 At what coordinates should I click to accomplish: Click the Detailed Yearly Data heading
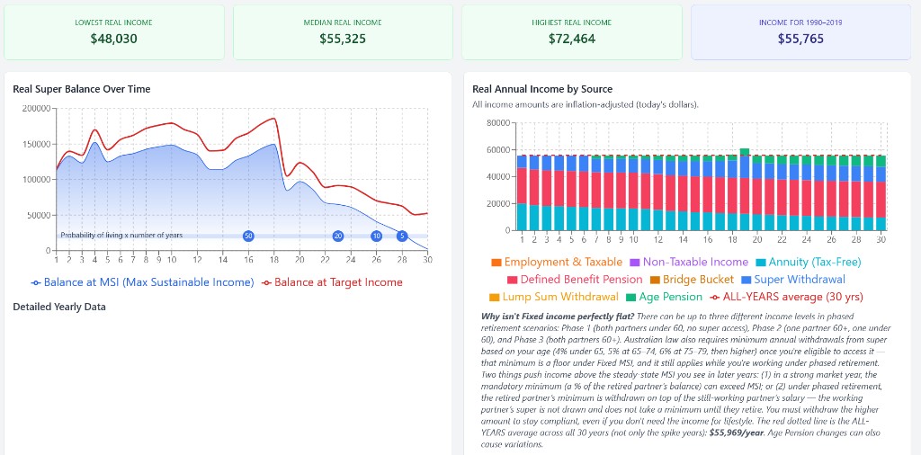(59, 307)
